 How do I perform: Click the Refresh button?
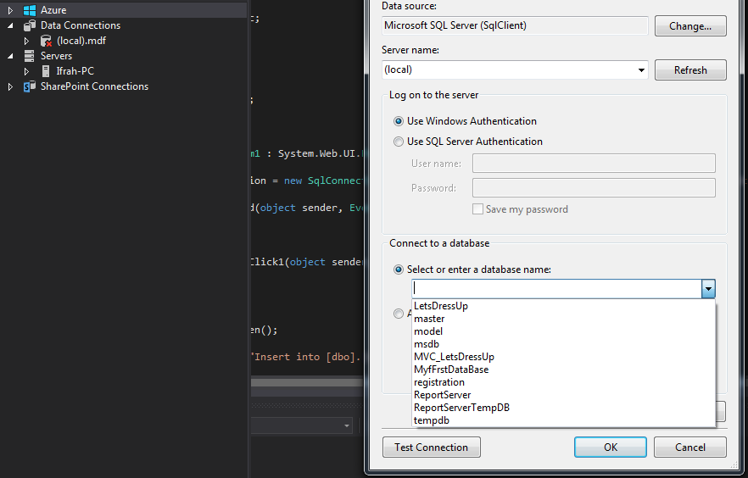(690, 70)
